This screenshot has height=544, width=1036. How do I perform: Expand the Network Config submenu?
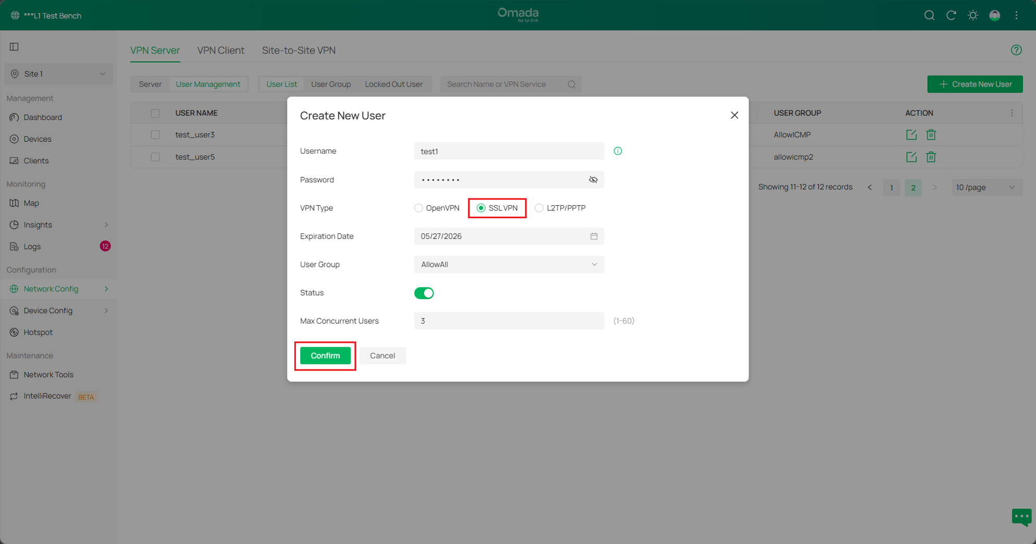(106, 289)
